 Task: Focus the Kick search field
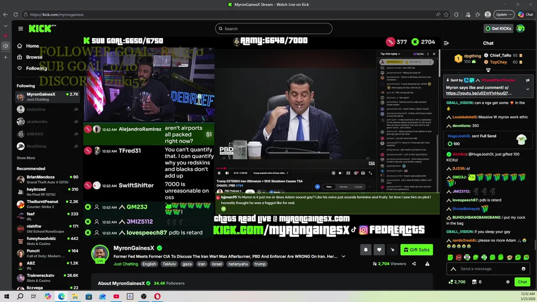point(274,29)
